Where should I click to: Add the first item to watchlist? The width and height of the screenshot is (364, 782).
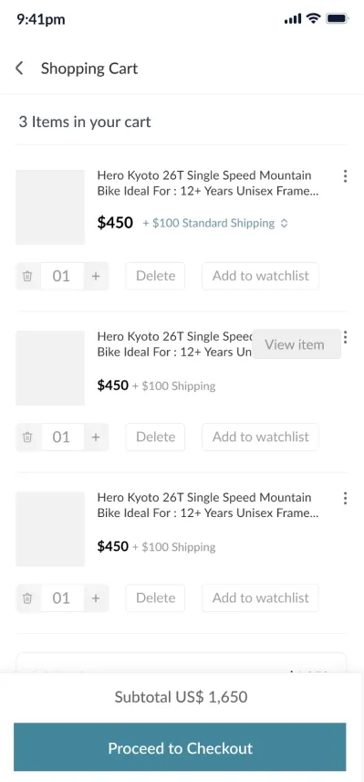point(260,276)
